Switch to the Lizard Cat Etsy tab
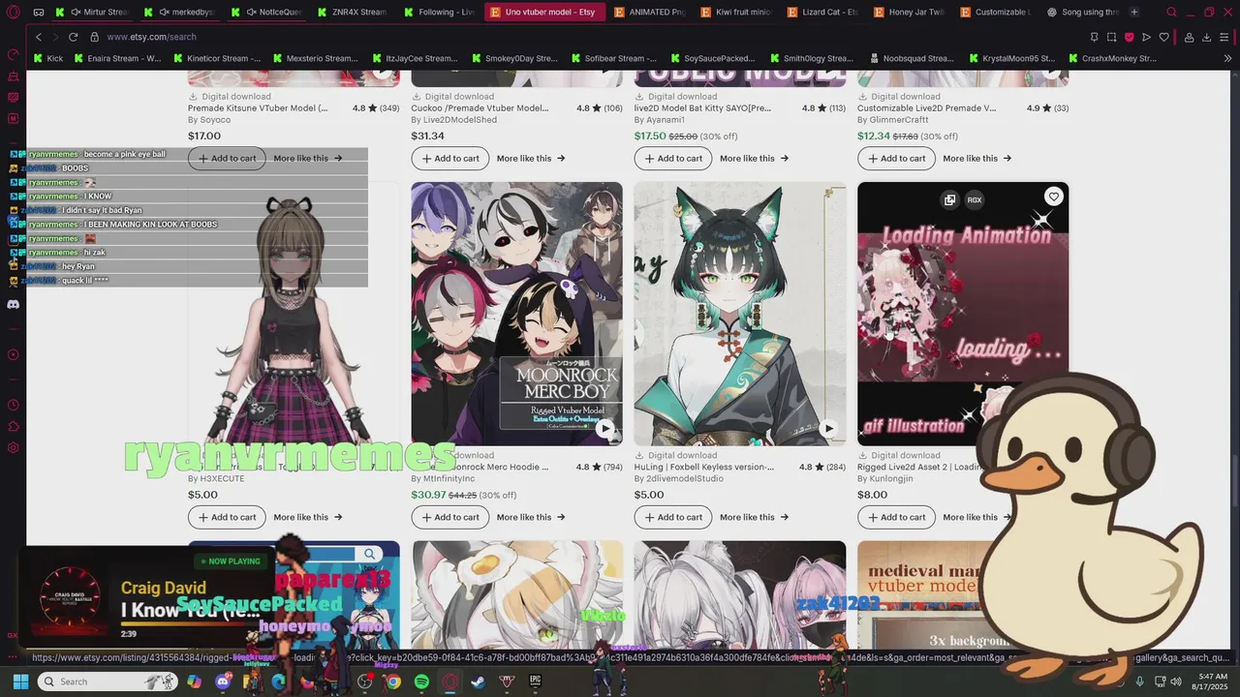Screen dimensions: 1240x697 click(822, 13)
